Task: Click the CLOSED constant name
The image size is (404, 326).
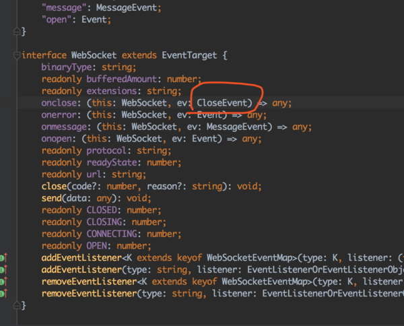Action: 102,210
